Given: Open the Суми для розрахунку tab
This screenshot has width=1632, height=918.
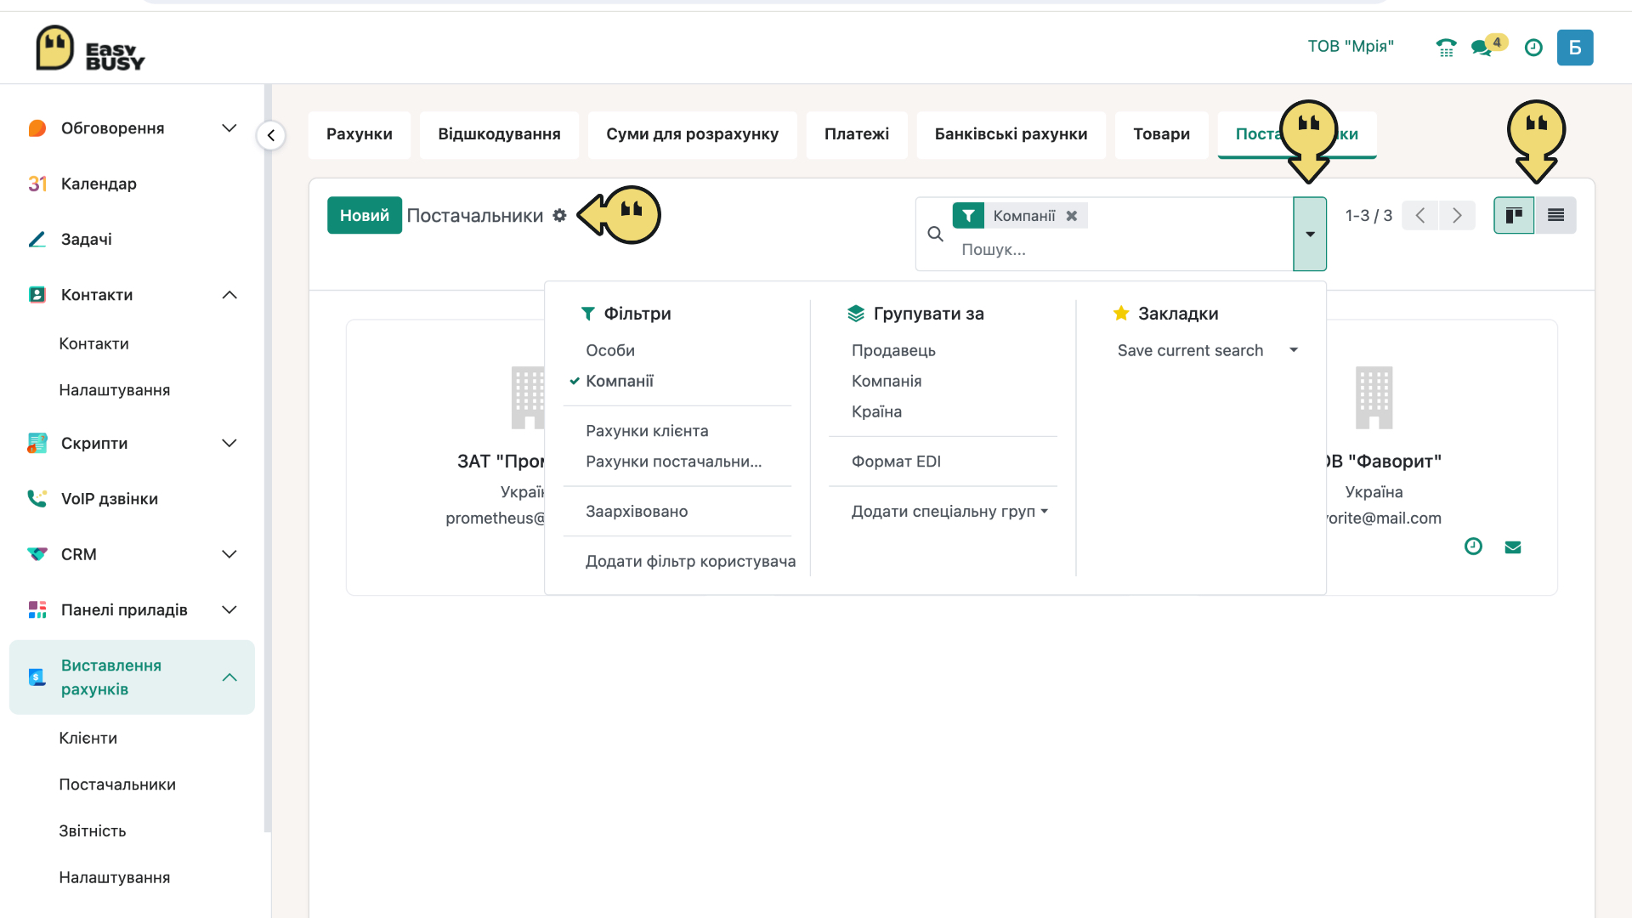Looking at the screenshot, I should point(692,134).
